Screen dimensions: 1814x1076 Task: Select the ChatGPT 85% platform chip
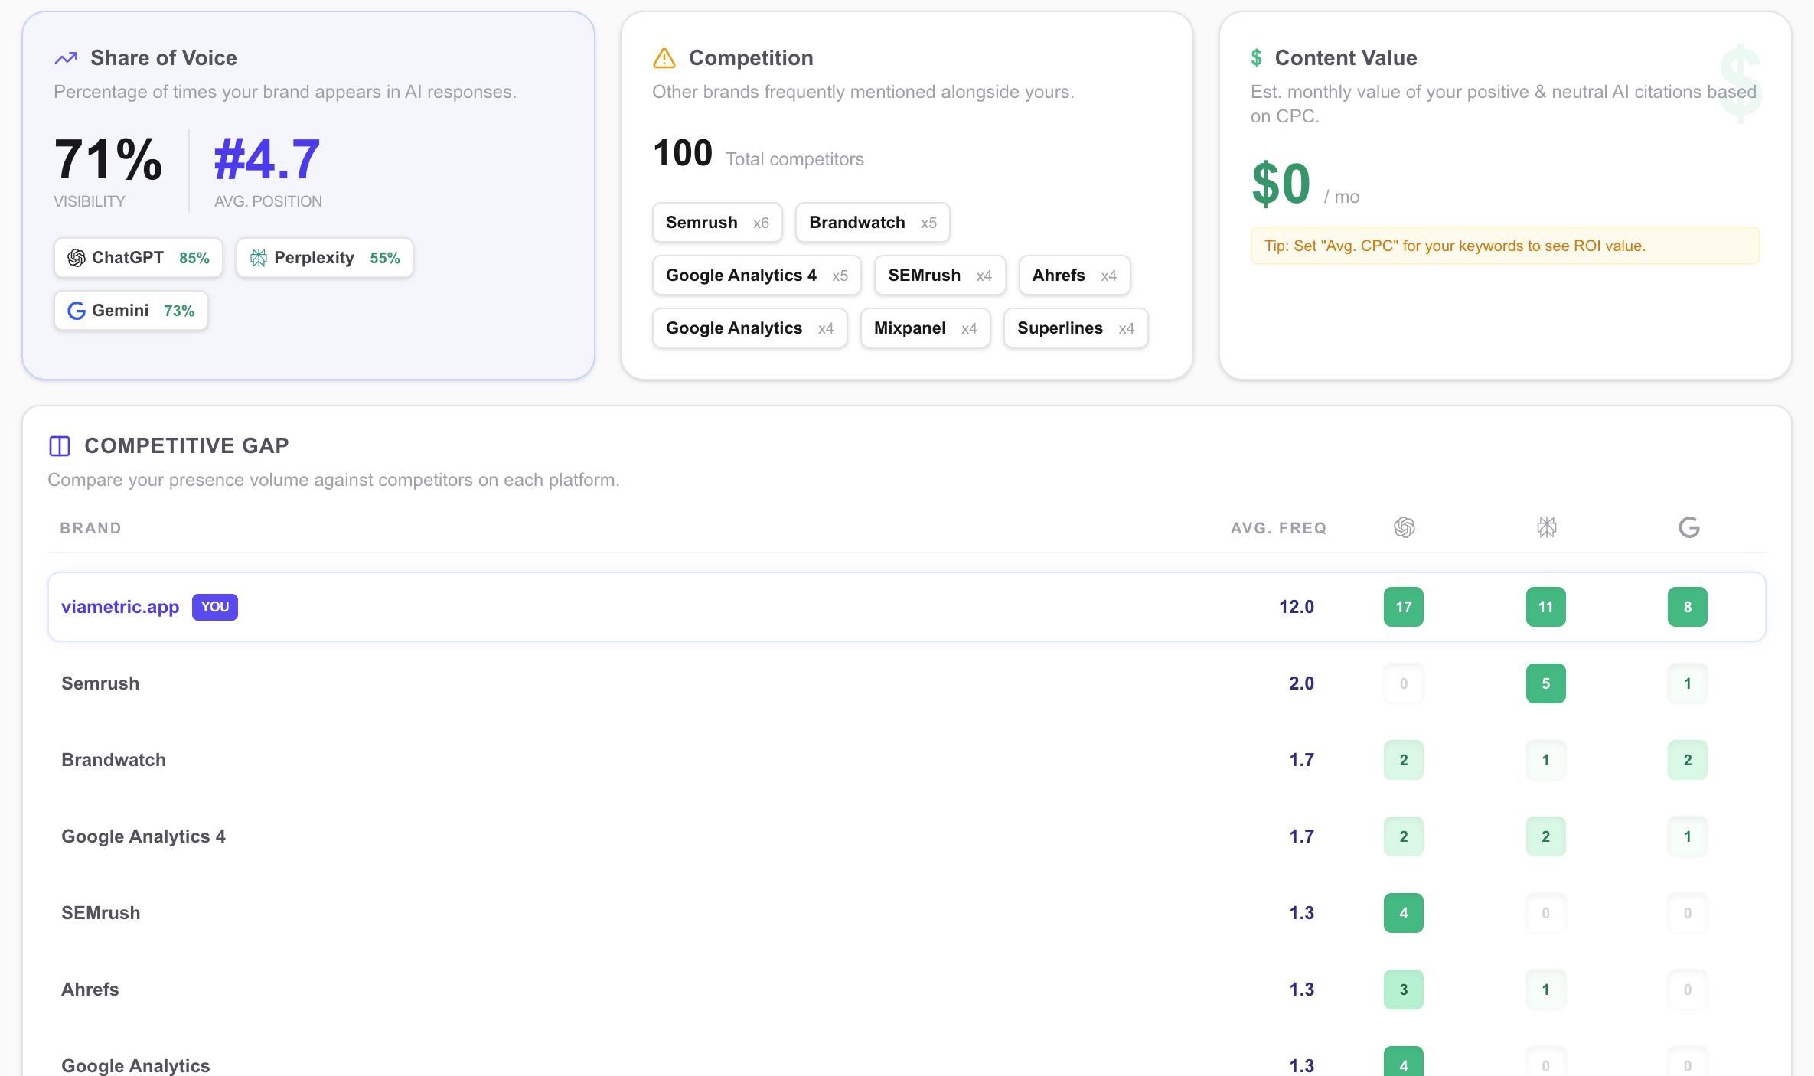139,258
